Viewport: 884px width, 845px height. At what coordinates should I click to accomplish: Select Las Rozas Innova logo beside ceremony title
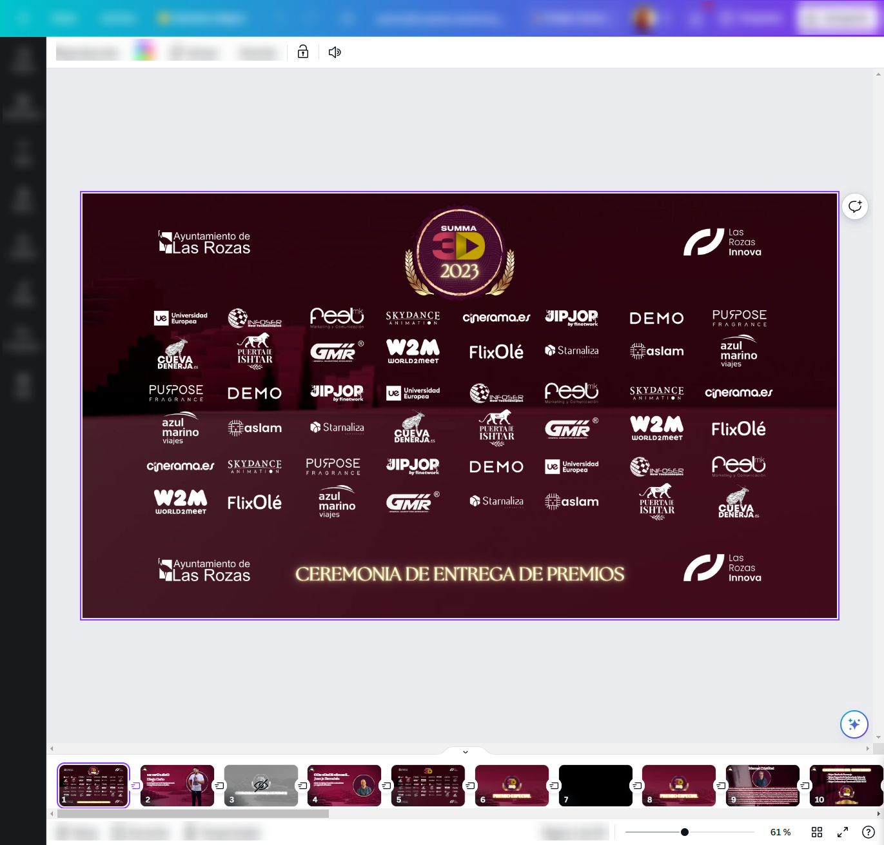tap(723, 568)
